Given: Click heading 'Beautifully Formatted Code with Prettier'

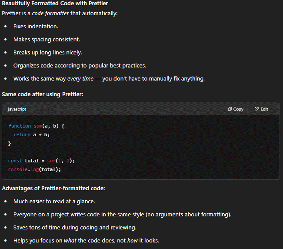Looking at the screenshot, I should [55, 3].
